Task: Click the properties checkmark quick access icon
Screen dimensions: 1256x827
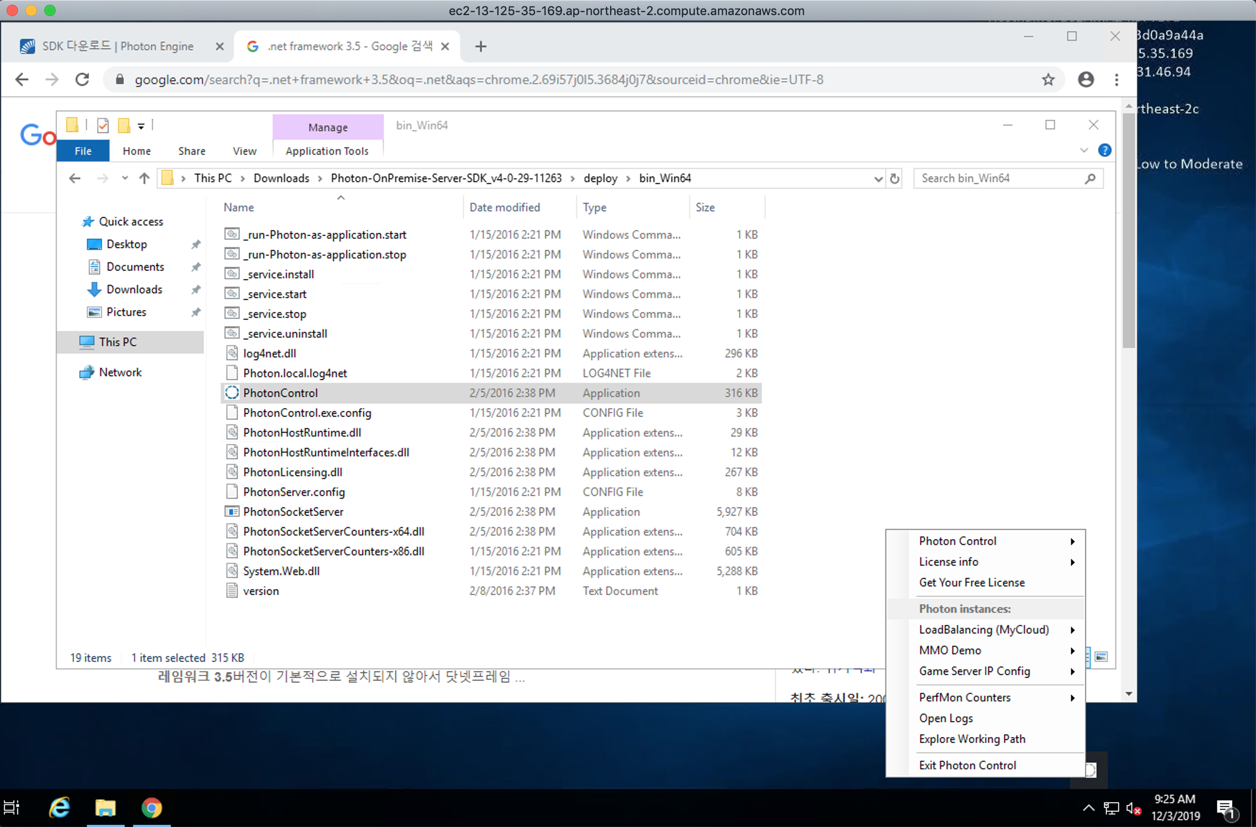Action: point(103,125)
